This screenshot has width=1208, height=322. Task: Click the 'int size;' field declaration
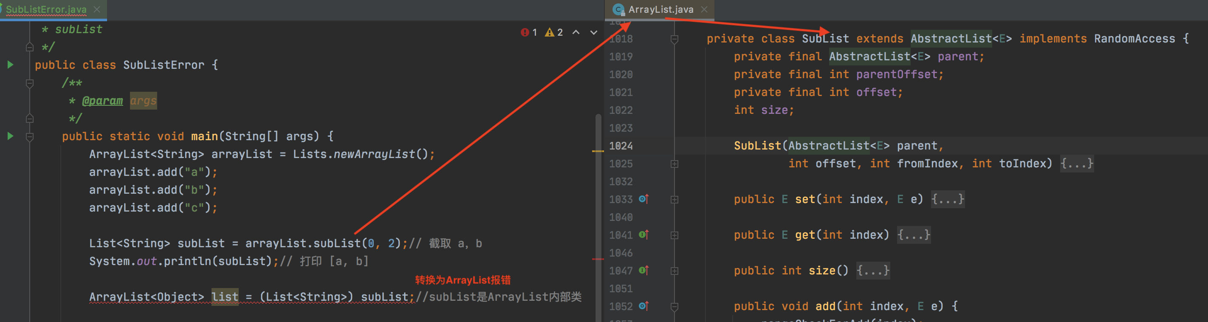[x=764, y=110]
